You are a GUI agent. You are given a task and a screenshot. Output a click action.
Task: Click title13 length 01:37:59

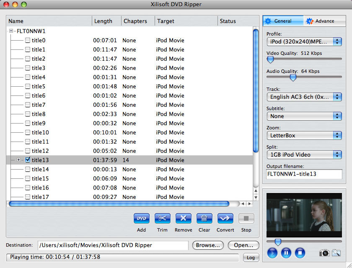pos(105,160)
